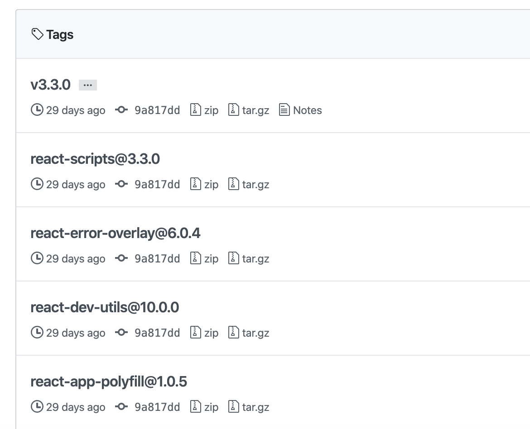Viewport: 530px width, 429px height.
Task: Click zip file icon for react-scripts@3.3.0
Action: [195, 184]
